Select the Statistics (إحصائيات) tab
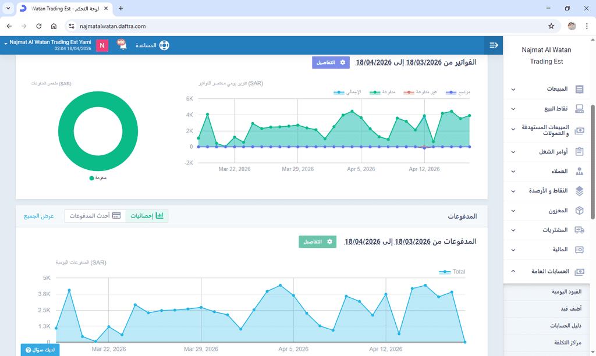The width and height of the screenshot is (596, 356). point(147,216)
